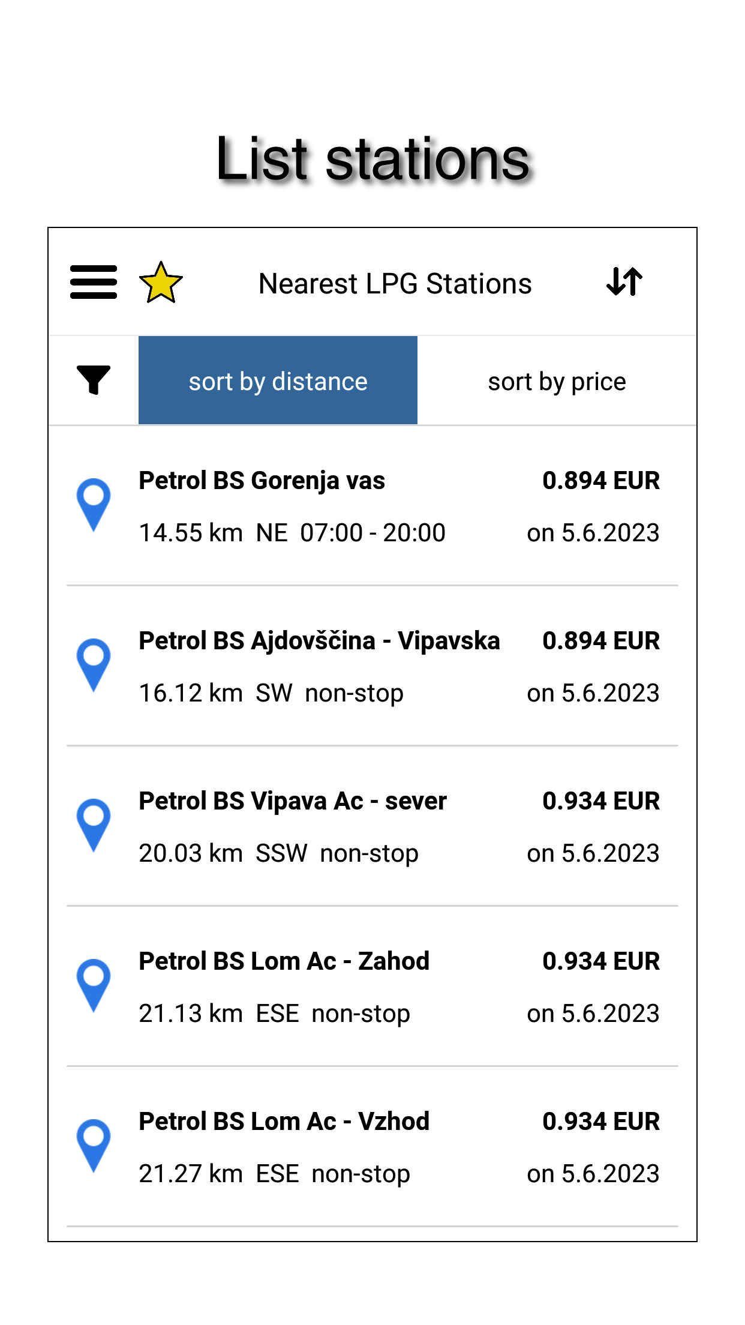
Task: Tap the 0.894 EUR price for Gorenja vas
Action: tap(600, 481)
